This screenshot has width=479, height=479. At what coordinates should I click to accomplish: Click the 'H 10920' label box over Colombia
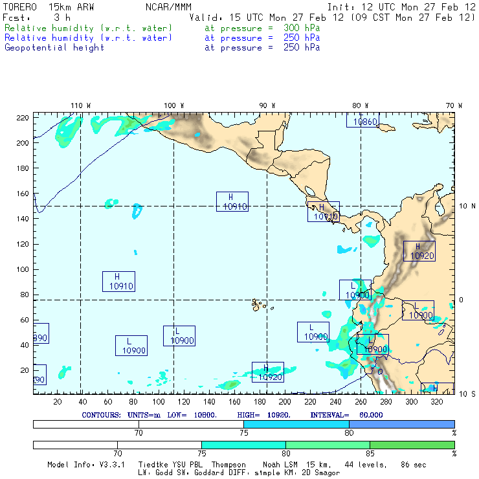coord(419,251)
